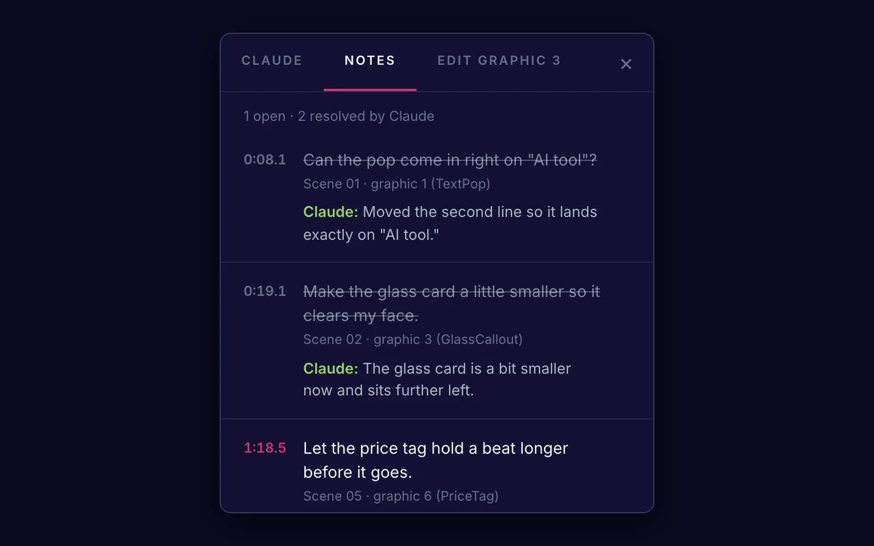Jump to timestamp 0:08.1
This screenshot has width=874, height=546.
click(265, 159)
